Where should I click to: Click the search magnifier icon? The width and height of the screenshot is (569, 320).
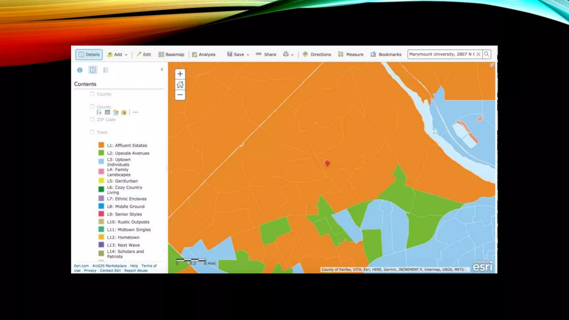click(x=486, y=54)
